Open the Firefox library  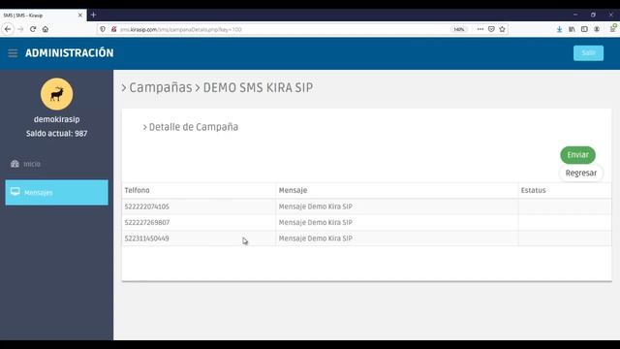click(x=572, y=29)
